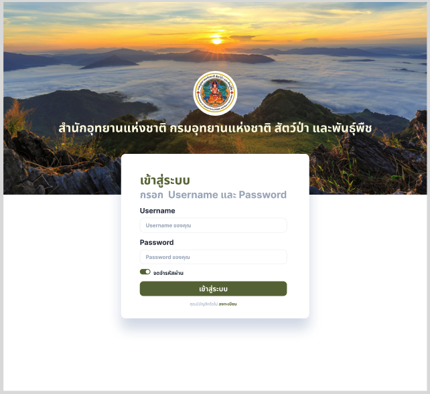Click the white knob of the green toggle
The height and width of the screenshot is (394, 430).
click(148, 272)
